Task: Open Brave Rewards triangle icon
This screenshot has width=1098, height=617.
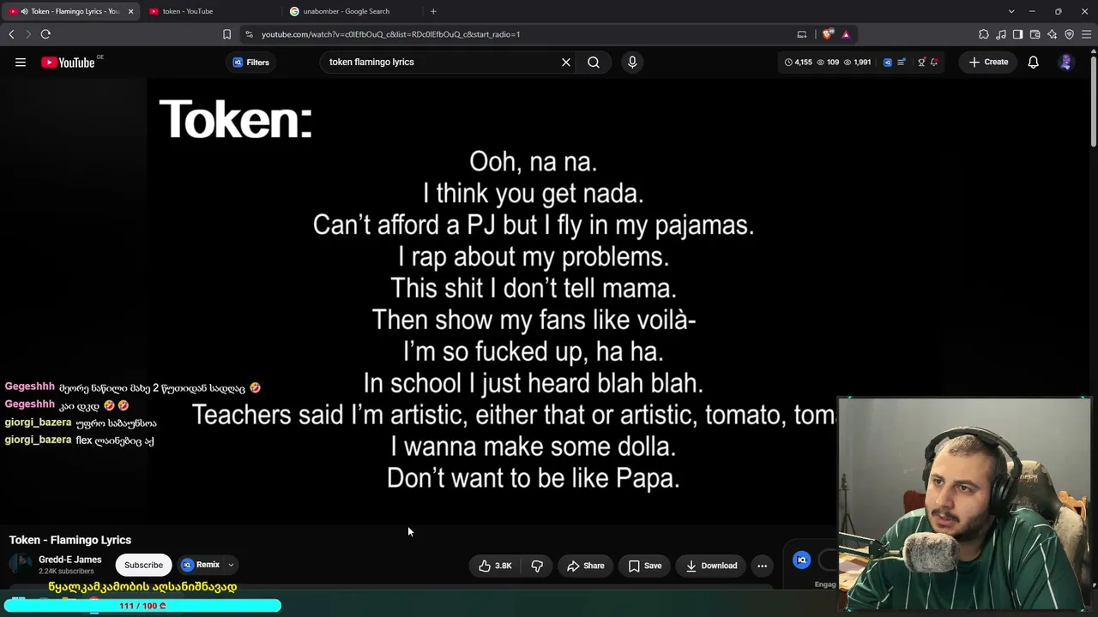Action: pyautogui.click(x=846, y=34)
